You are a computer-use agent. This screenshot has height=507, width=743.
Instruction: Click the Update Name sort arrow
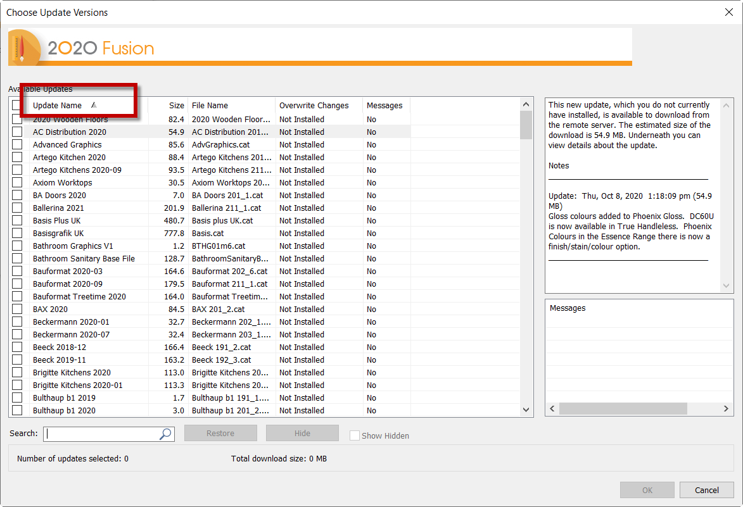94,105
